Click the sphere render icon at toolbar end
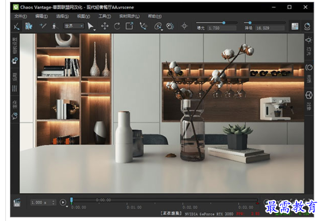 click(307, 26)
